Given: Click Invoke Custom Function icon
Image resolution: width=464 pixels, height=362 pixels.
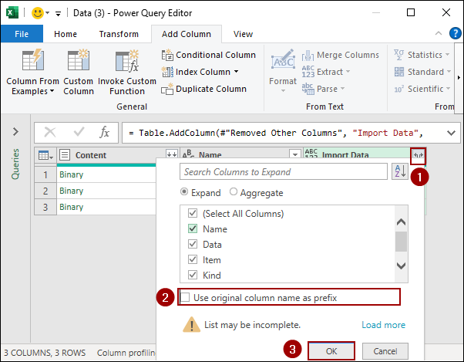Looking at the screenshot, I should click(x=125, y=62).
